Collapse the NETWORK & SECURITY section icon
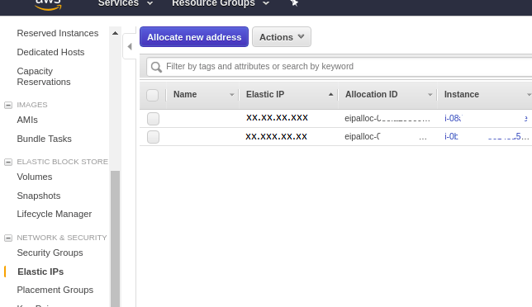Image resolution: width=532 pixels, height=307 pixels. (x=8, y=238)
